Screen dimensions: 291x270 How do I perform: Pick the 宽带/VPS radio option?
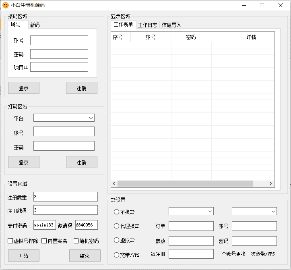click(x=117, y=255)
